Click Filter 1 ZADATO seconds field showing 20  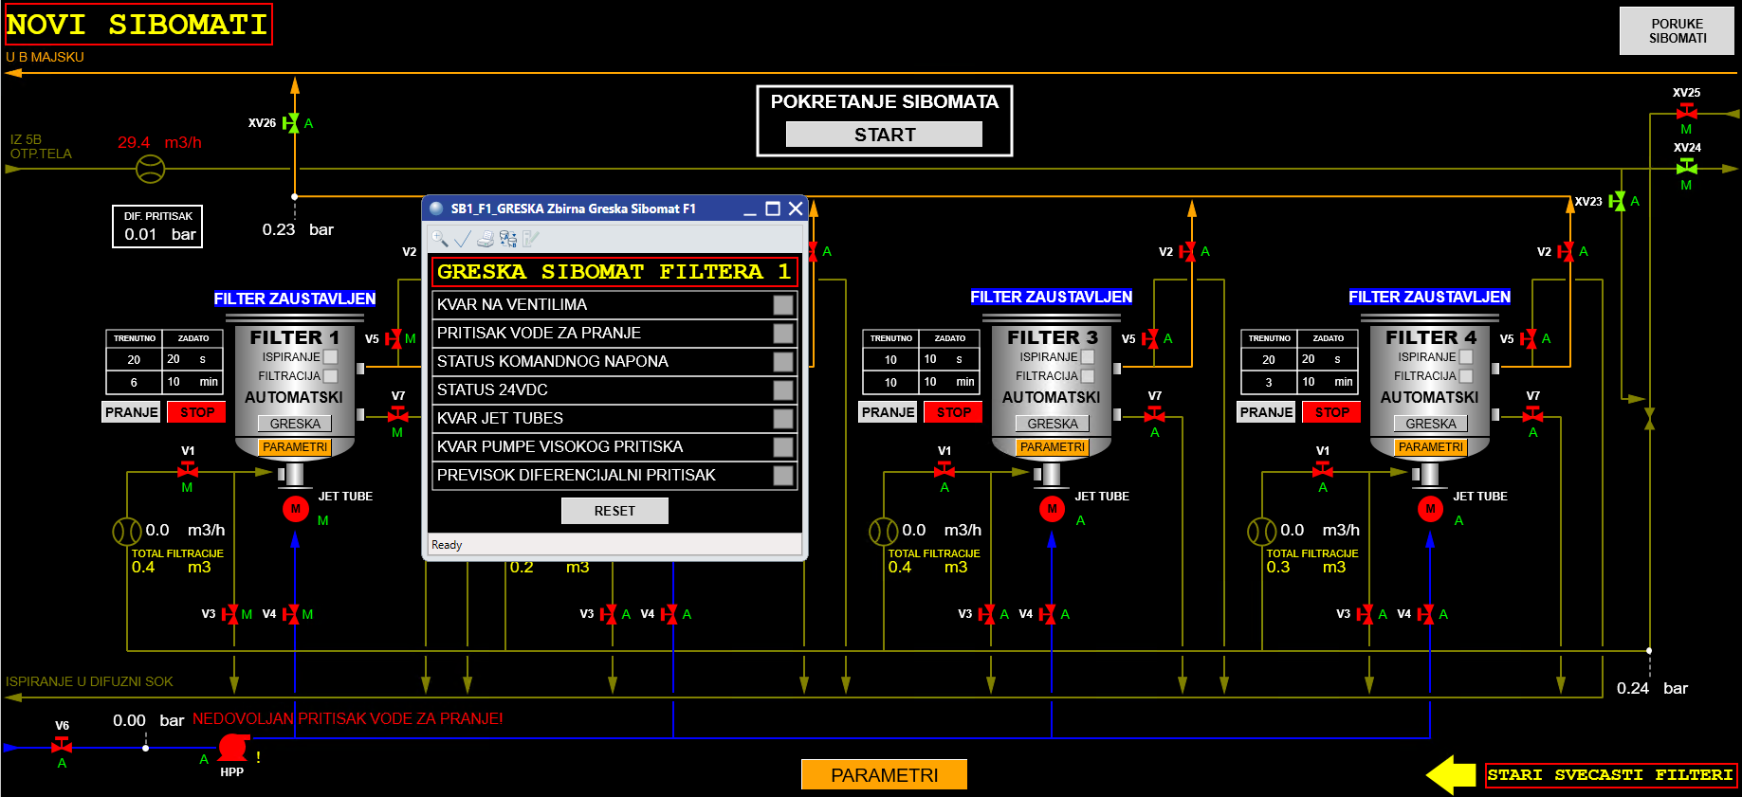click(193, 359)
